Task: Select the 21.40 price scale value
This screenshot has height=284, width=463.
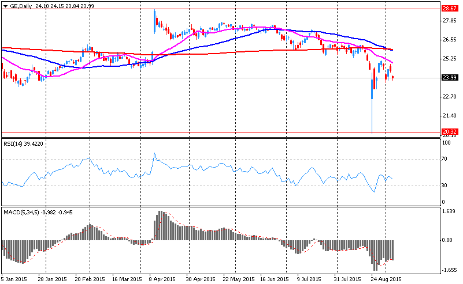Action: tap(450, 116)
